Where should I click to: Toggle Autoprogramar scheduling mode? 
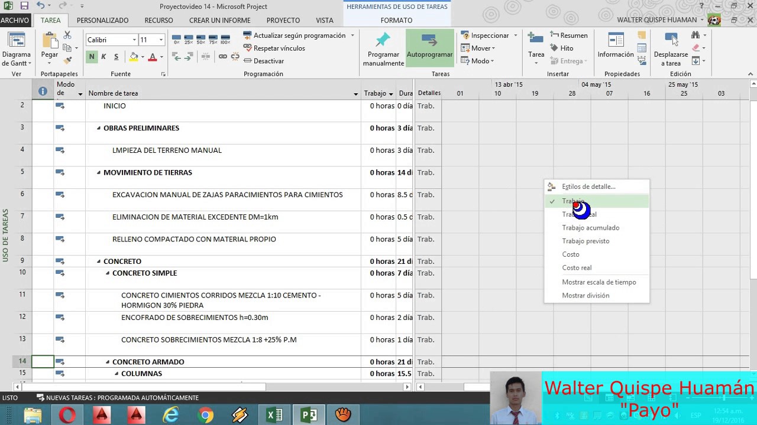click(429, 48)
